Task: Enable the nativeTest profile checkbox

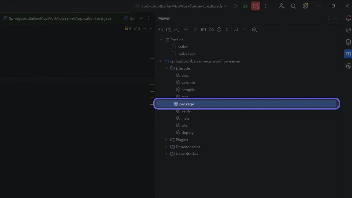Action: (x=173, y=54)
